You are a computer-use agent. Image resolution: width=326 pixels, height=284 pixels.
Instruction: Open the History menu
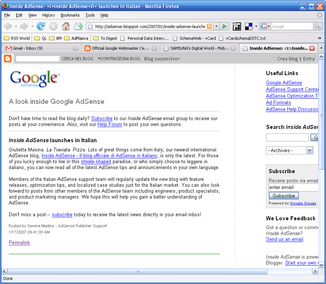(49, 15)
